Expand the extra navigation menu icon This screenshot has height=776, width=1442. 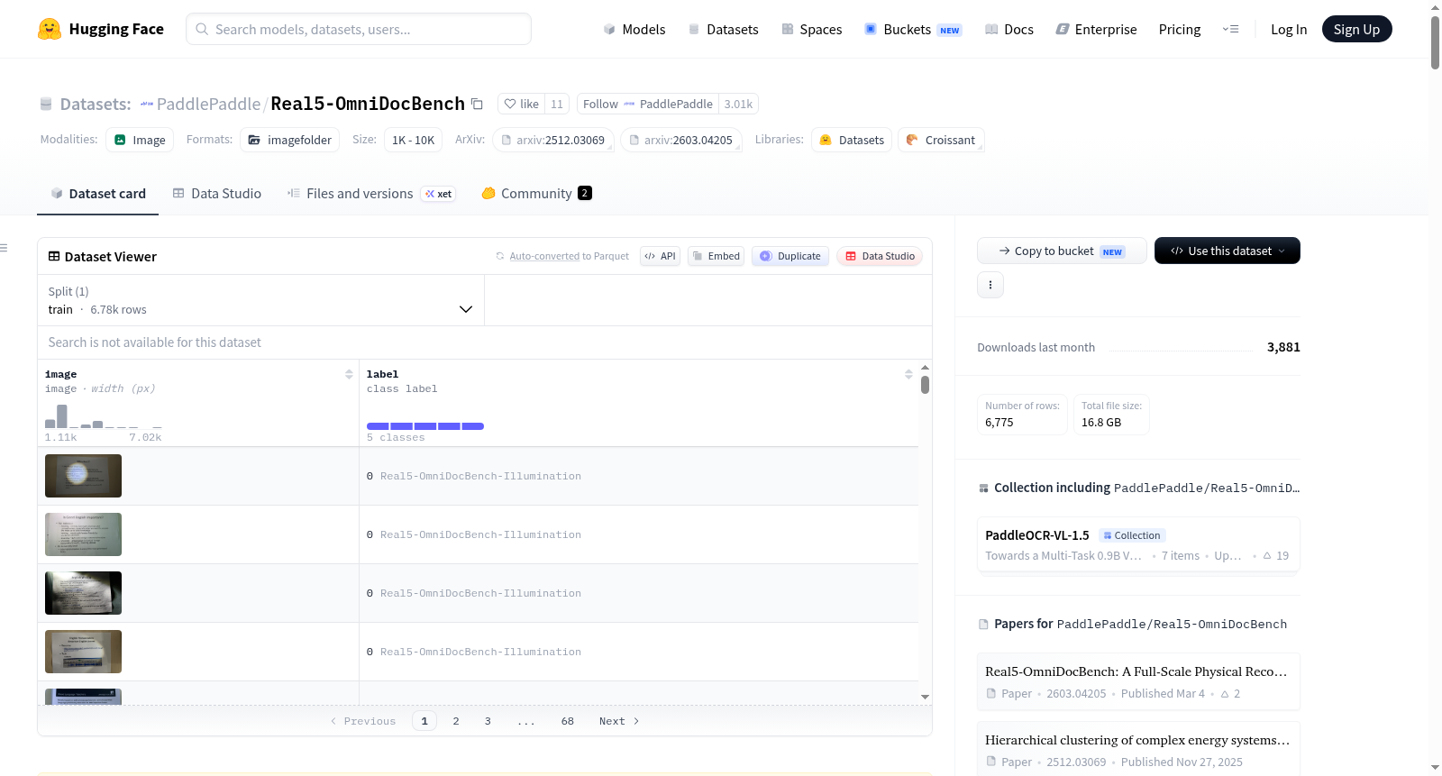[x=1230, y=29]
